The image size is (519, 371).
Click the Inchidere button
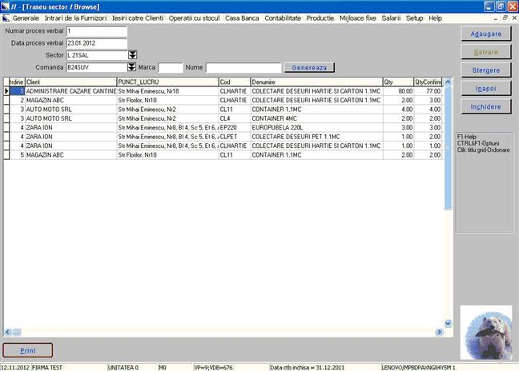(x=486, y=106)
